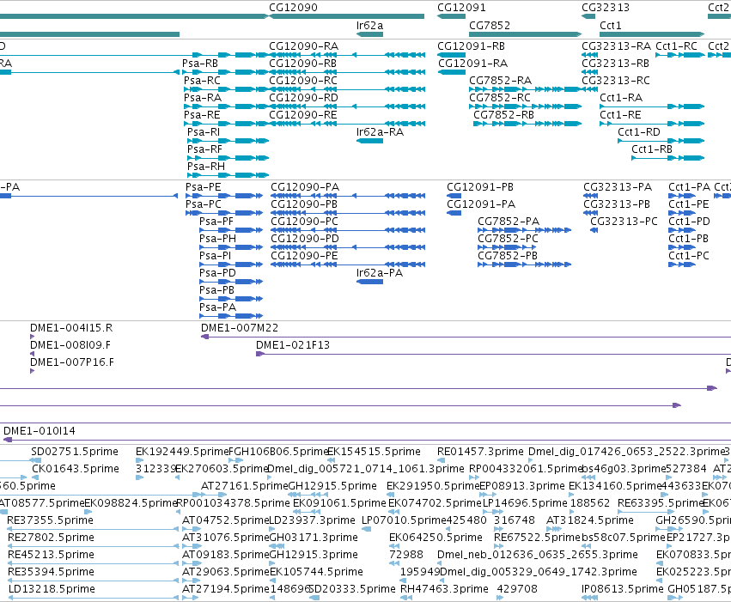Open EST LD13218.5prime

(x=52, y=589)
